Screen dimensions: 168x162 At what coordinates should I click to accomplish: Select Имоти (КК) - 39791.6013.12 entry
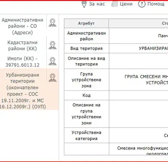click(x=23, y=62)
